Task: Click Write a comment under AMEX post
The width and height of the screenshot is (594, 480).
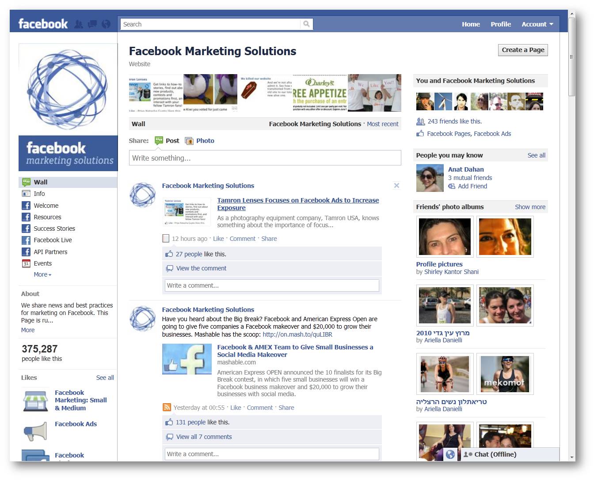Action: tap(272, 454)
